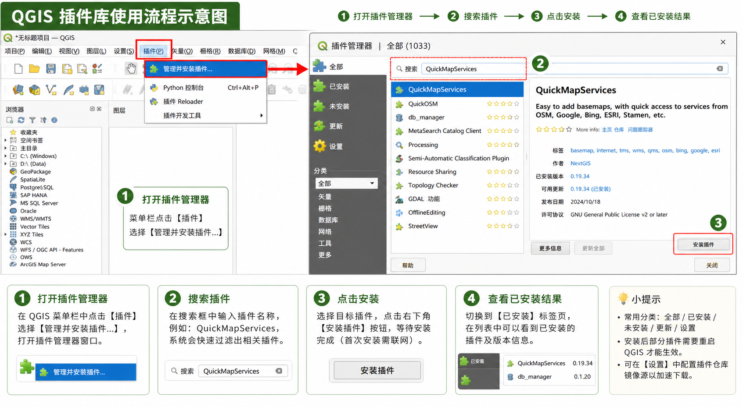Click the 帮助 button
This screenshot has height=407, width=743.
pyautogui.click(x=408, y=265)
